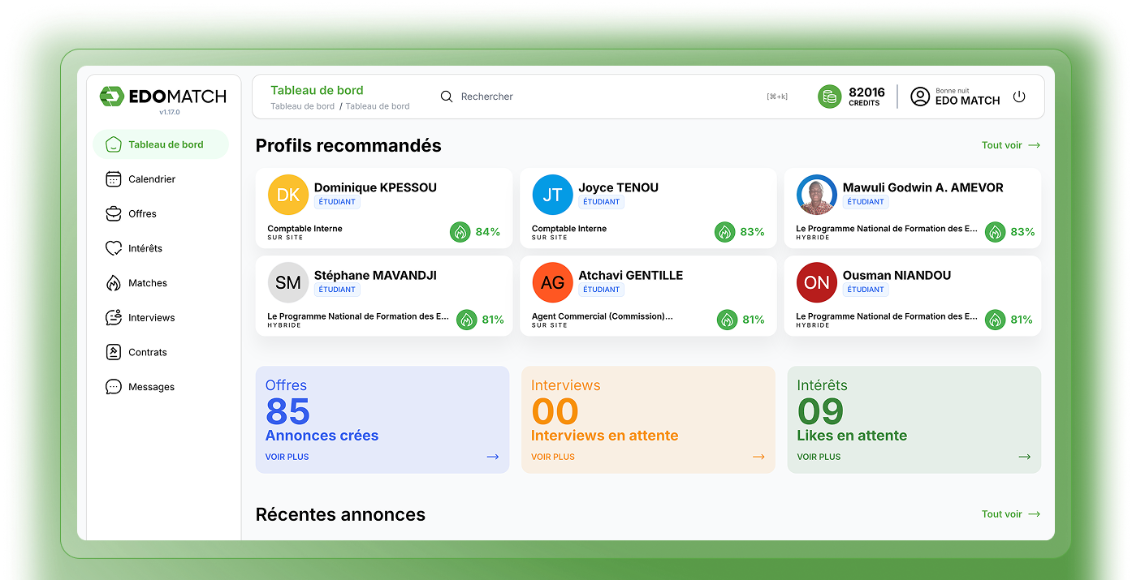The image size is (1132, 580).
Task: Click VOIR PLUS in the Offres card
Action: pos(287,456)
